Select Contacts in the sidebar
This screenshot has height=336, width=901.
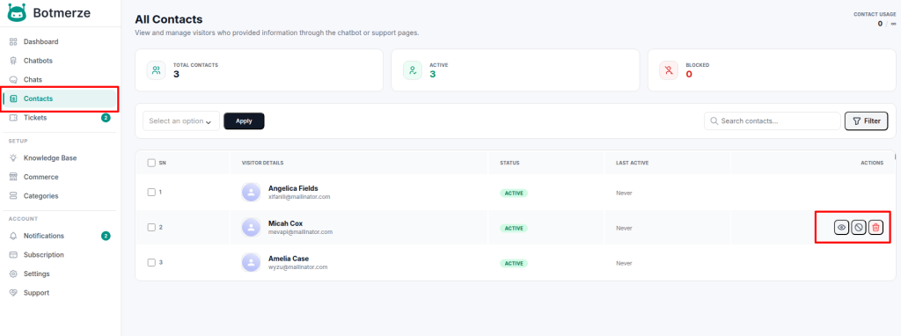coord(61,99)
